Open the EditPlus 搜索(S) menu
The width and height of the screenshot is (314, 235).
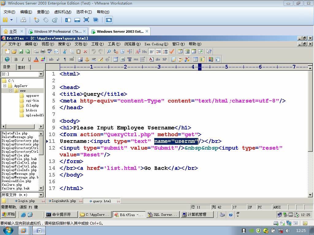click(64, 44)
